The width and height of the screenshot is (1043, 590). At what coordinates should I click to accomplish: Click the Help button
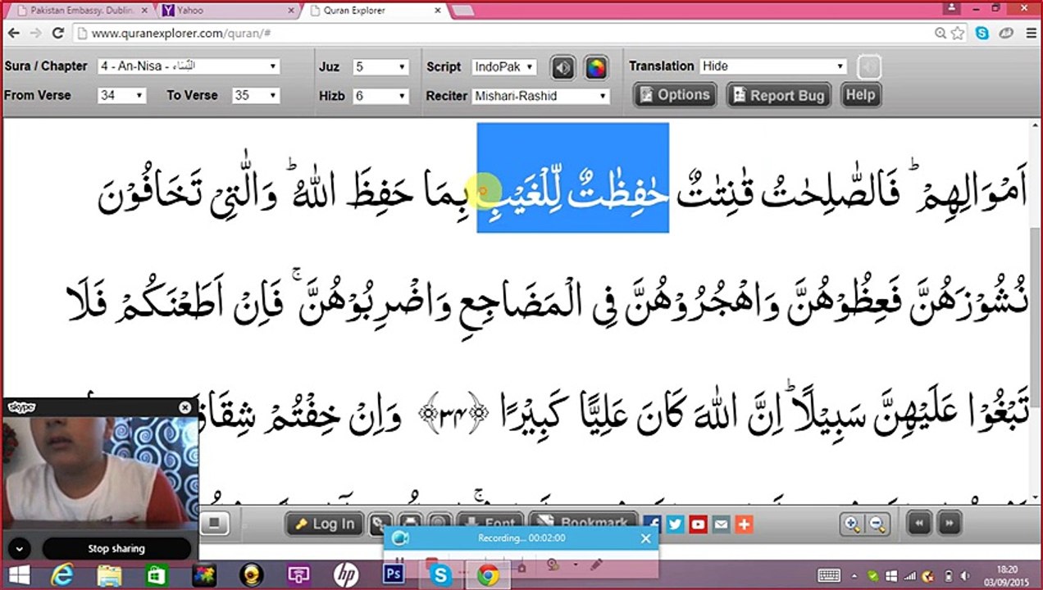click(x=860, y=95)
